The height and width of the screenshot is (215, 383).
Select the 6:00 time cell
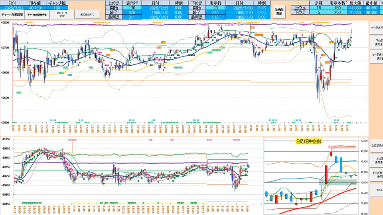(179, 17)
